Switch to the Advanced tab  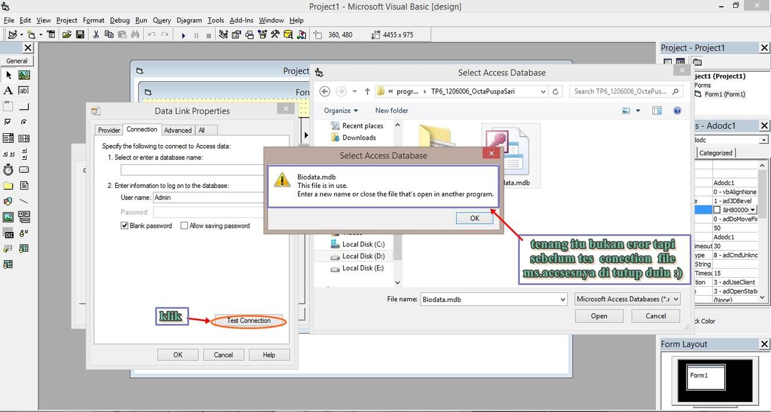tap(178, 130)
